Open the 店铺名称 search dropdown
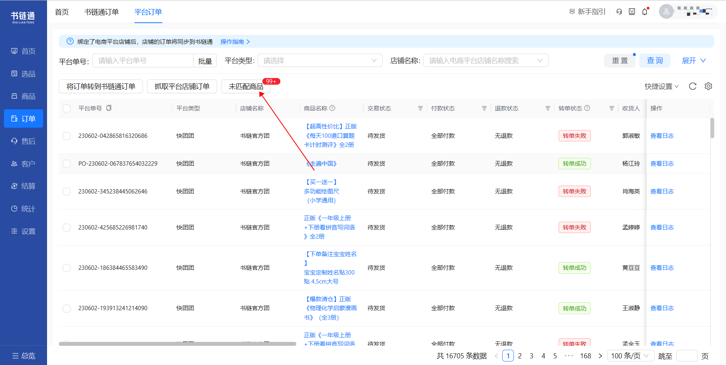726x365 pixels. [x=486, y=61]
